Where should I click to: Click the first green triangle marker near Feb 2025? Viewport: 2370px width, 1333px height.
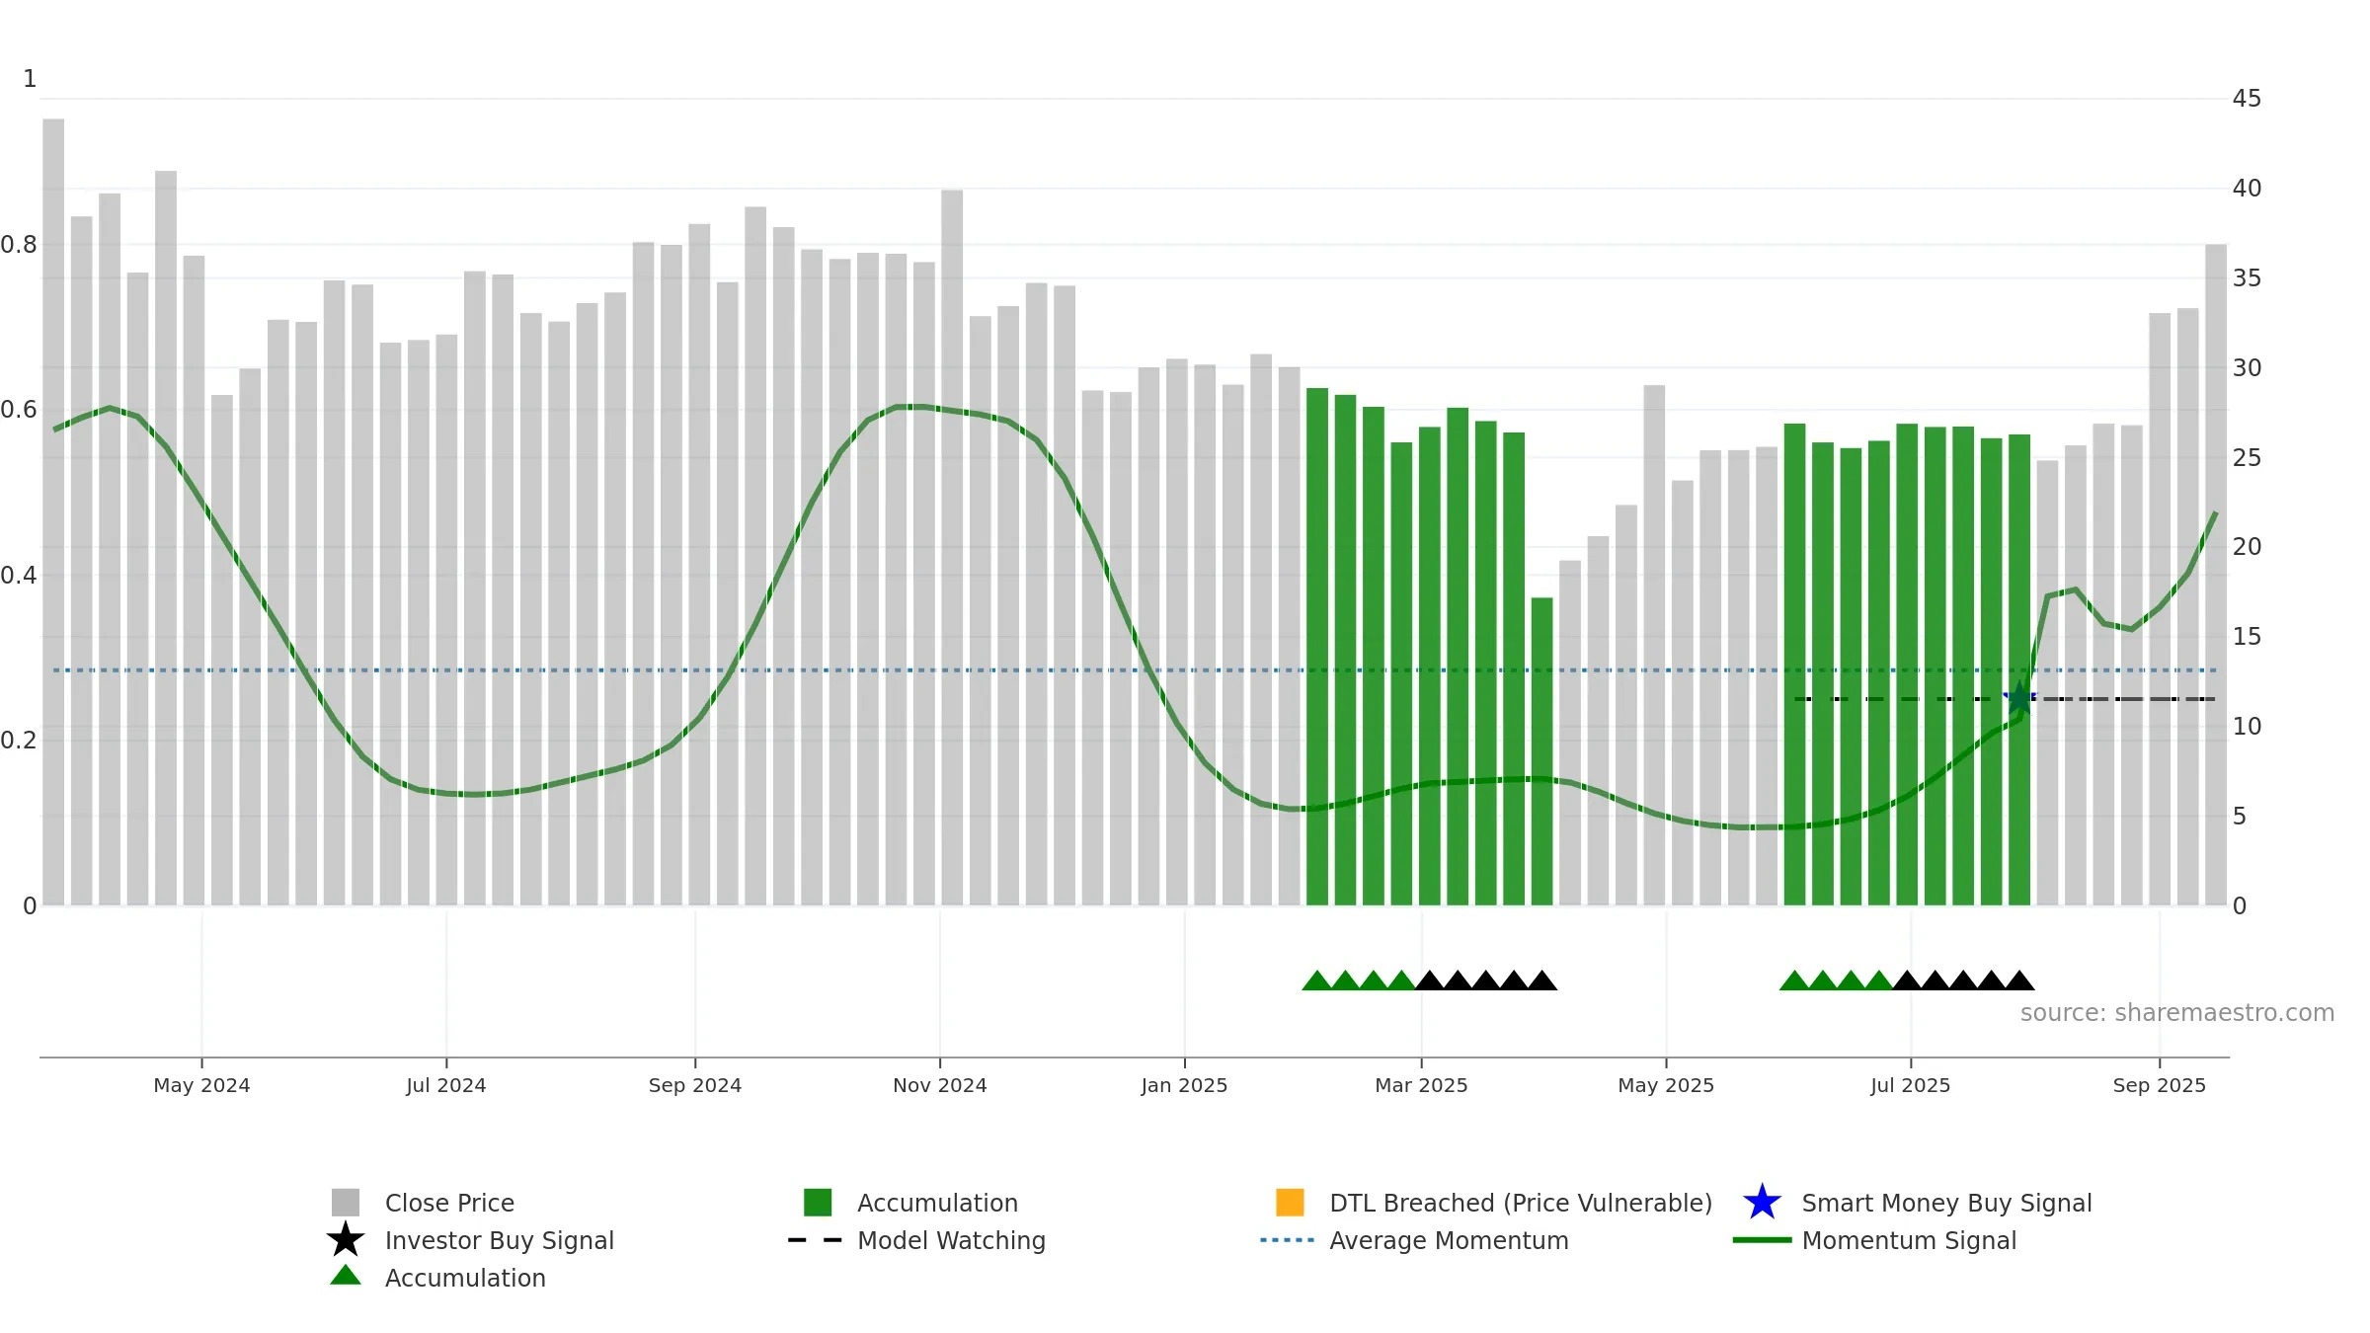coord(1317,980)
